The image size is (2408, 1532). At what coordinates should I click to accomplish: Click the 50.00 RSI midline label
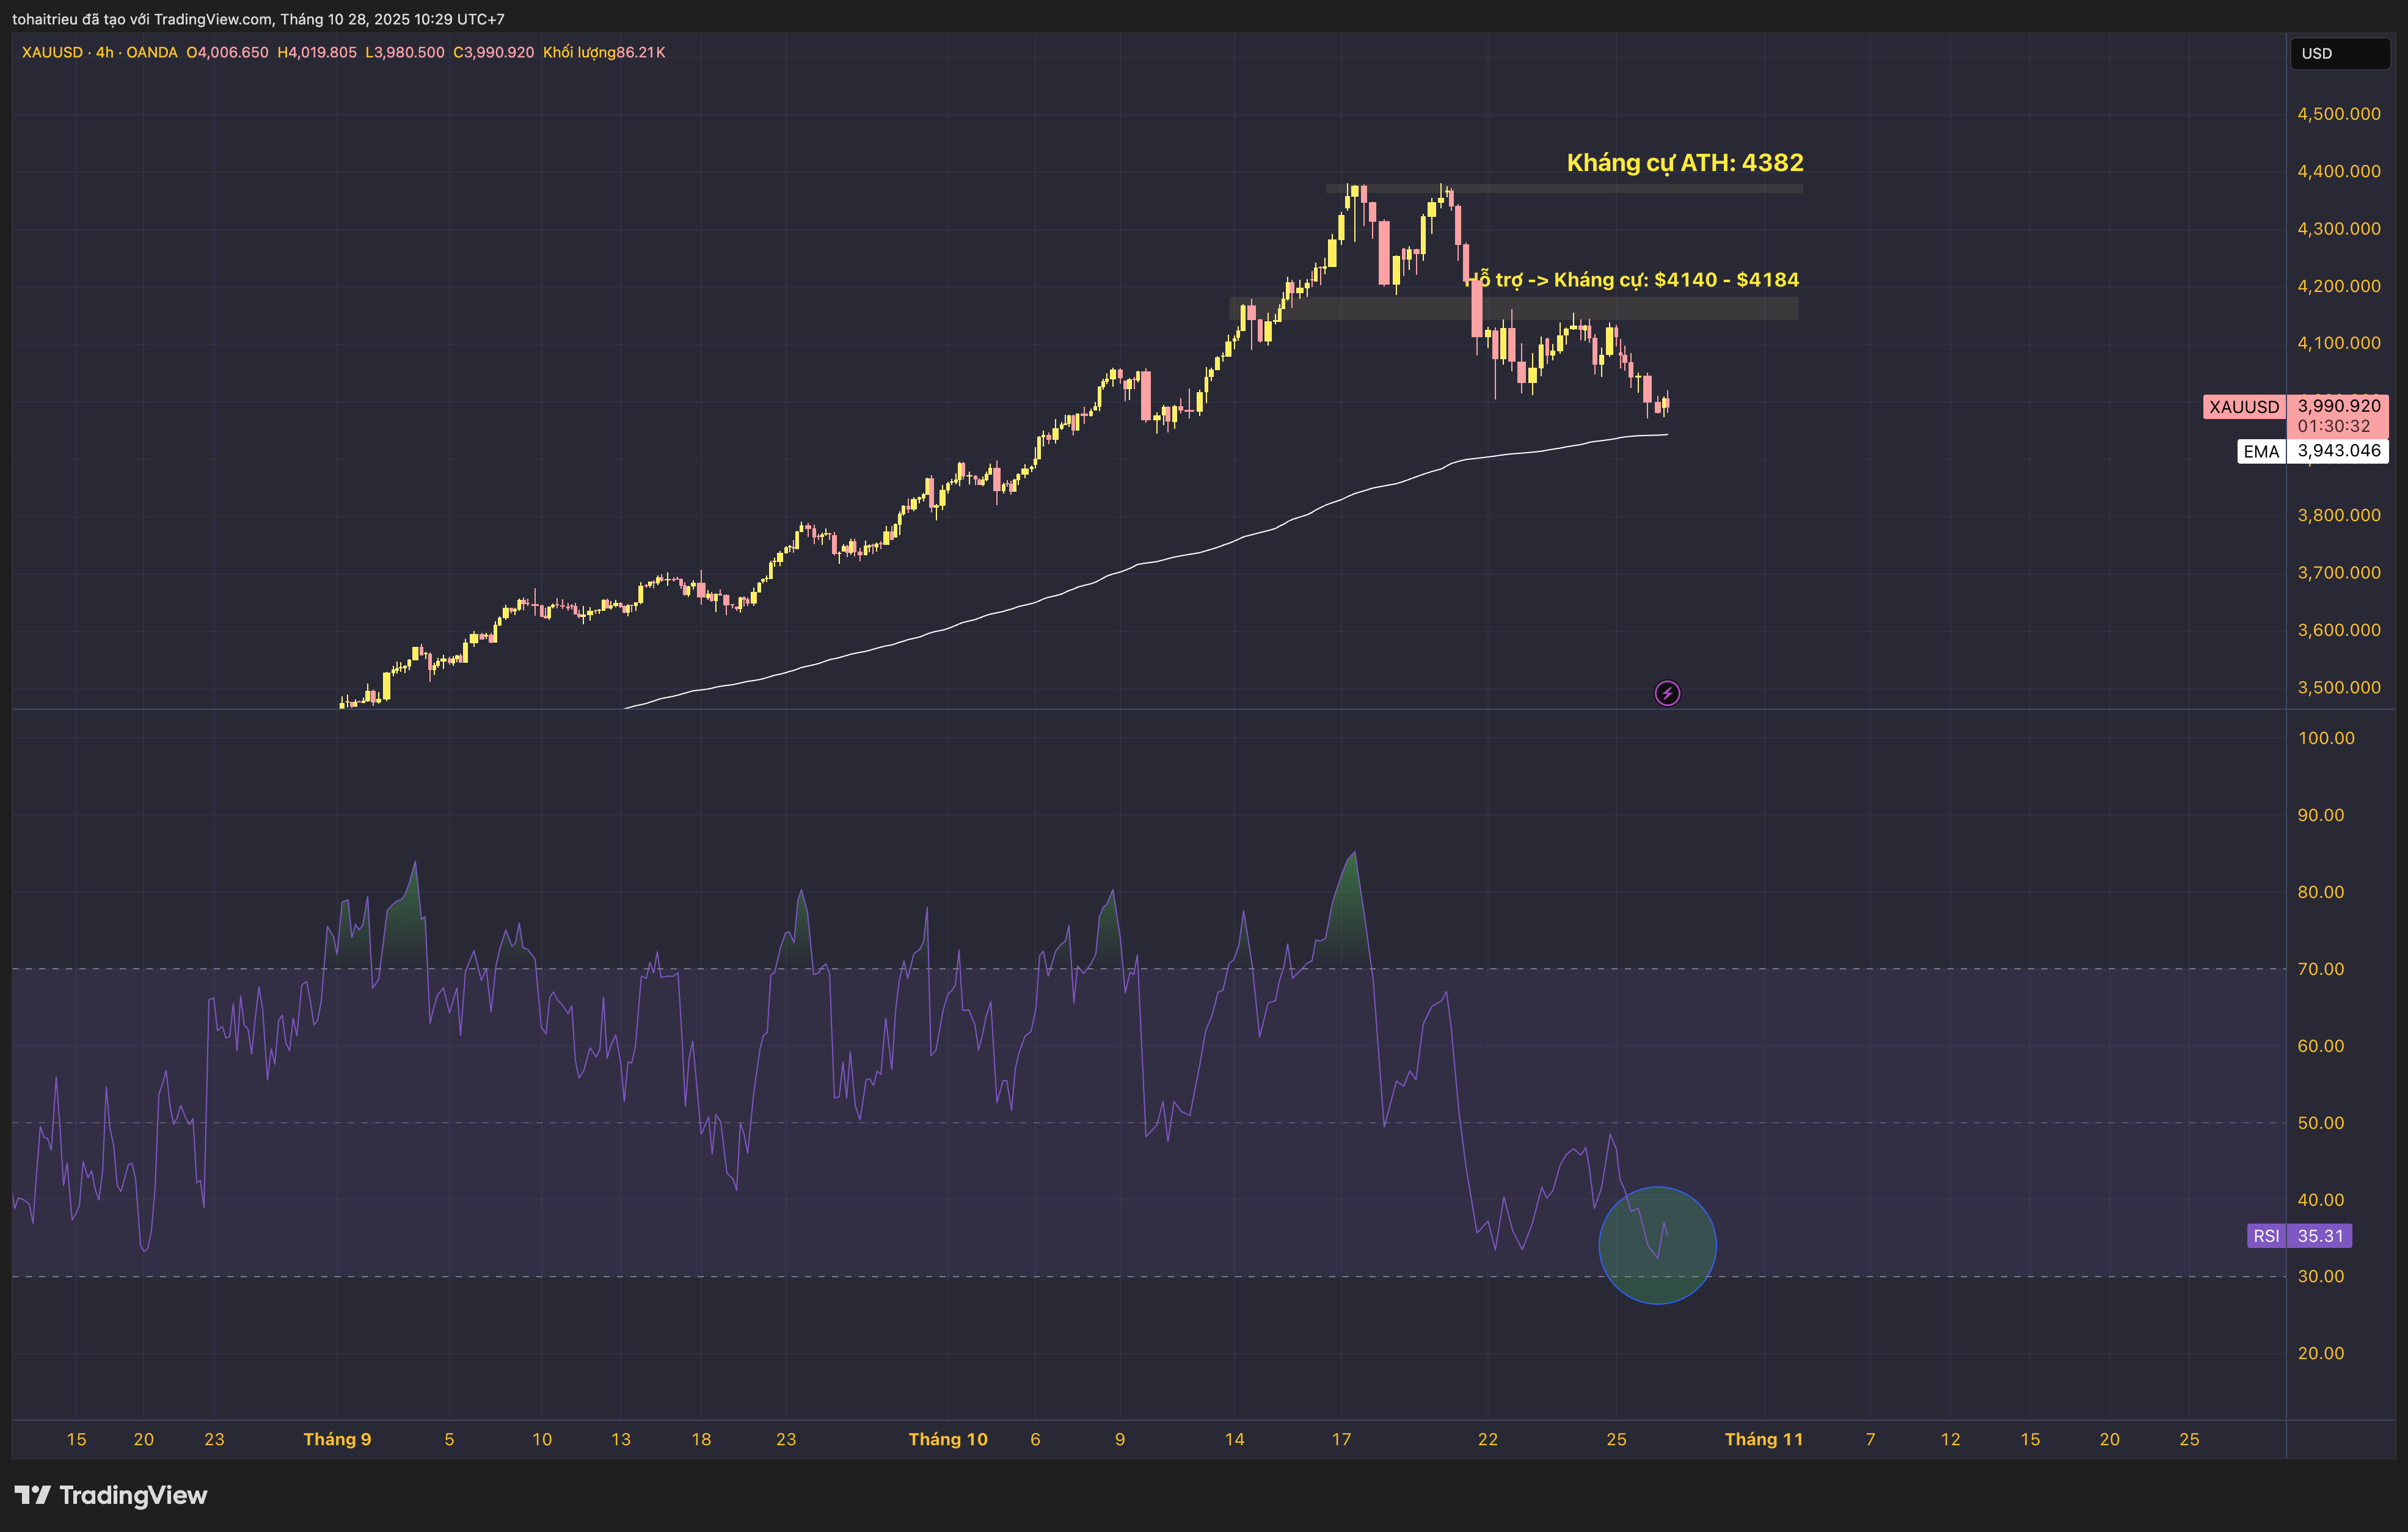point(2321,1123)
